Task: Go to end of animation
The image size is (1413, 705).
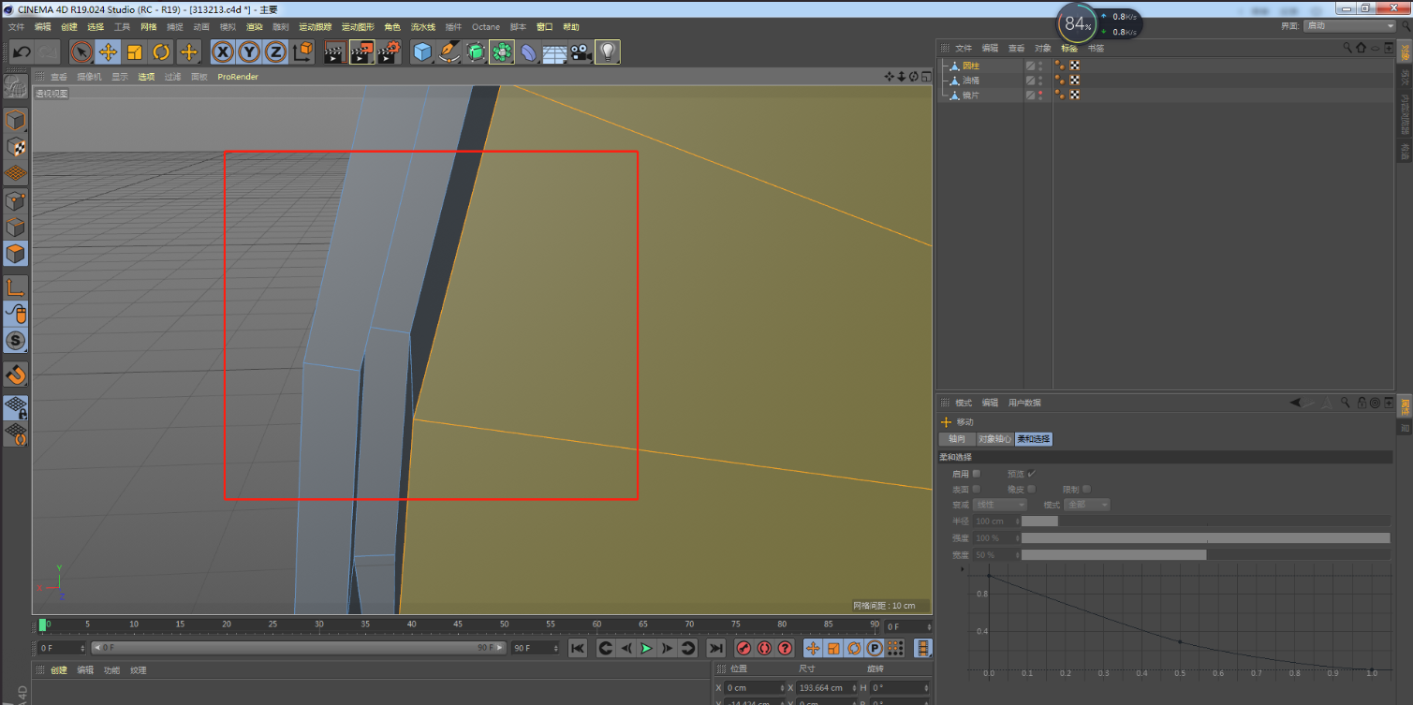Action: 715,648
